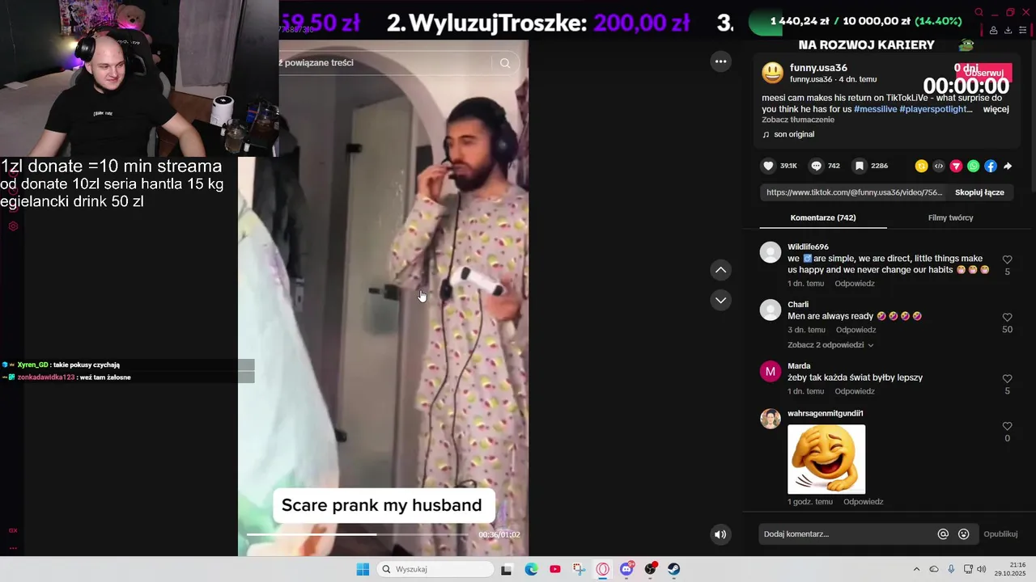Like Charli's comment
The height and width of the screenshot is (582, 1036).
[x=1007, y=318]
